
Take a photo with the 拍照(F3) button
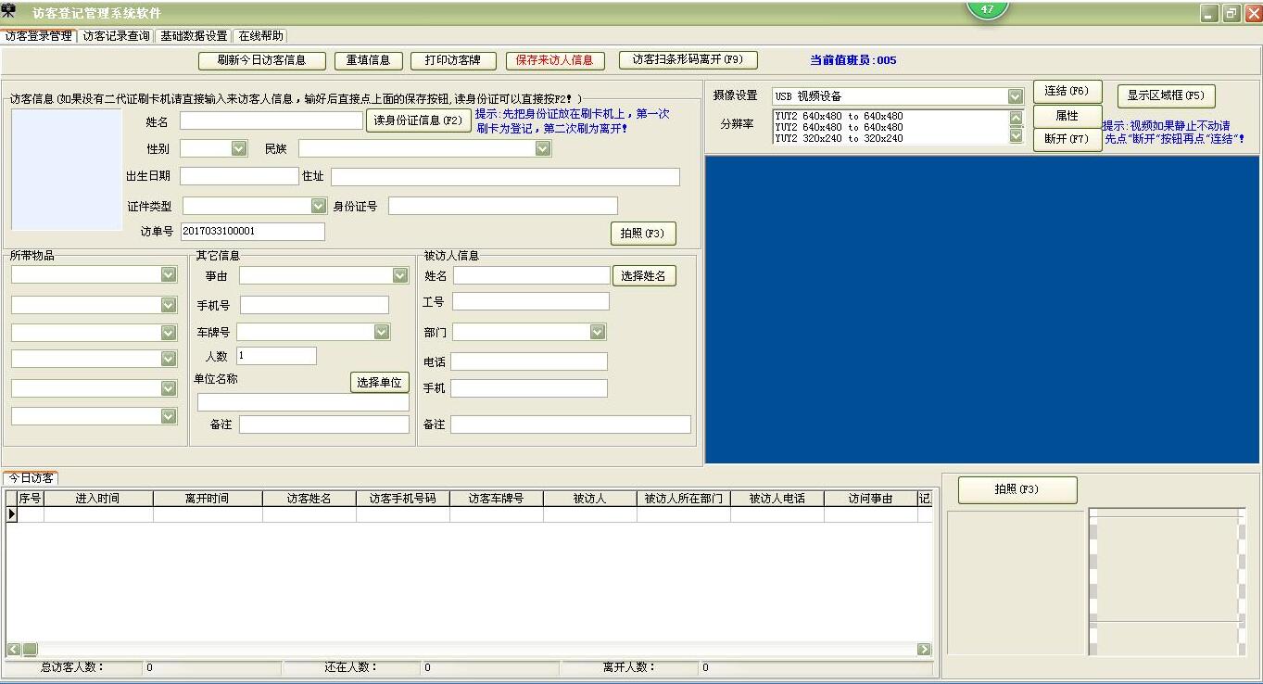[x=643, y=233]
